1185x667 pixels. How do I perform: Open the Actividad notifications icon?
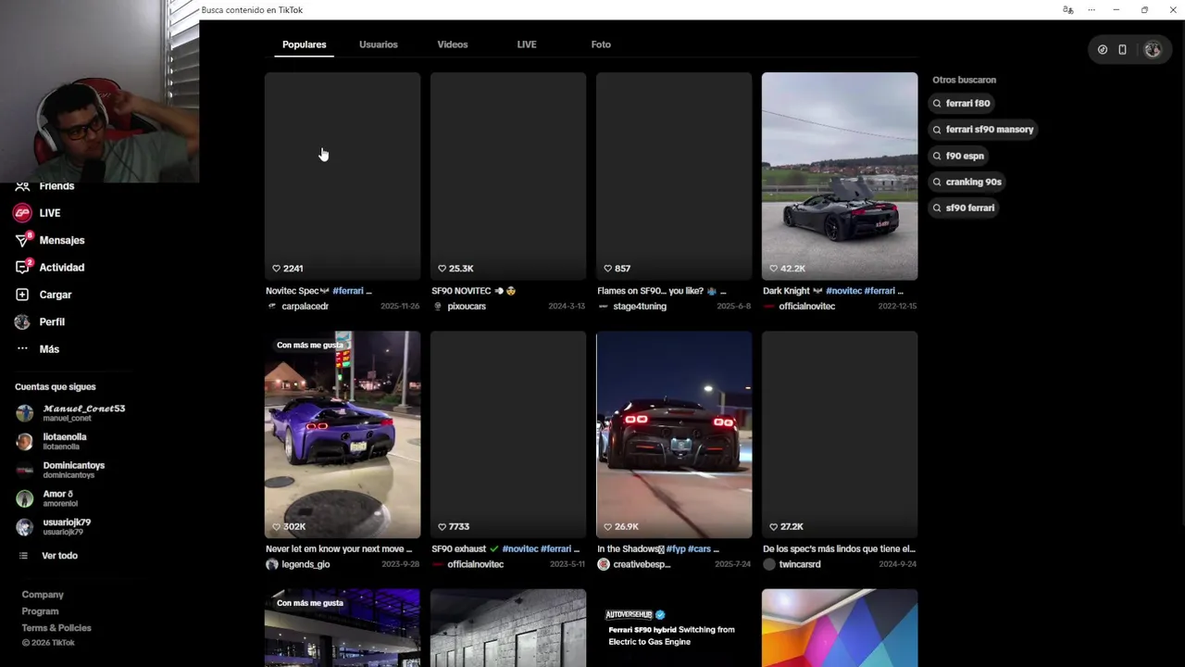coord(22,268)
